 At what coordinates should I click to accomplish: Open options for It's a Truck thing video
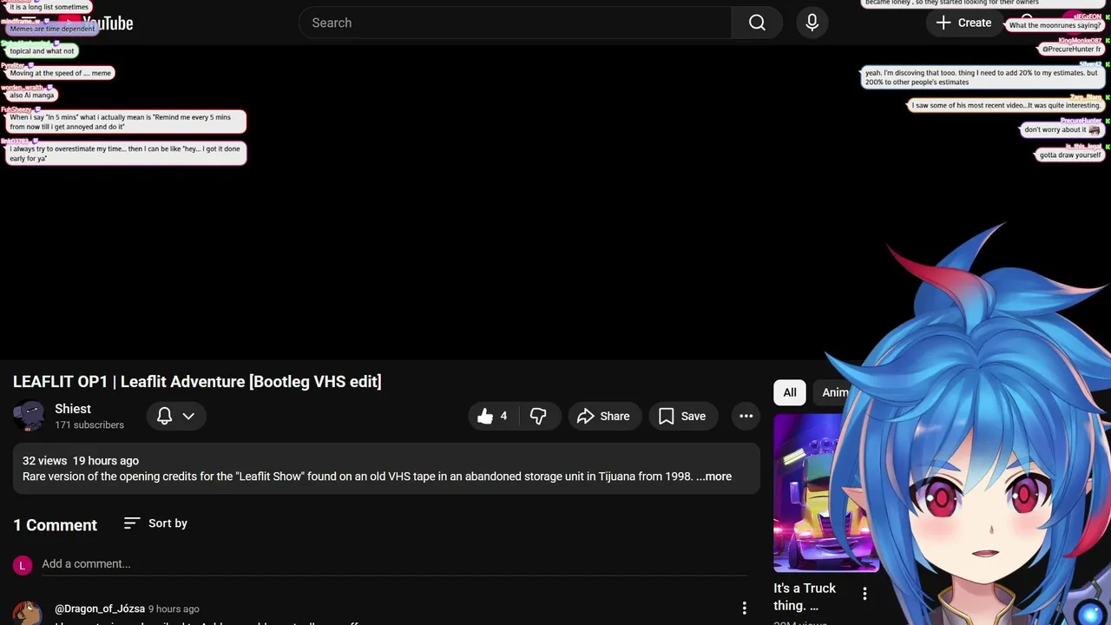pos(864,594)
